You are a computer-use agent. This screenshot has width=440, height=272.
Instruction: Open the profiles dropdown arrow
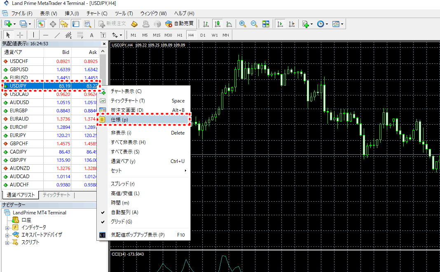(30, 24)
